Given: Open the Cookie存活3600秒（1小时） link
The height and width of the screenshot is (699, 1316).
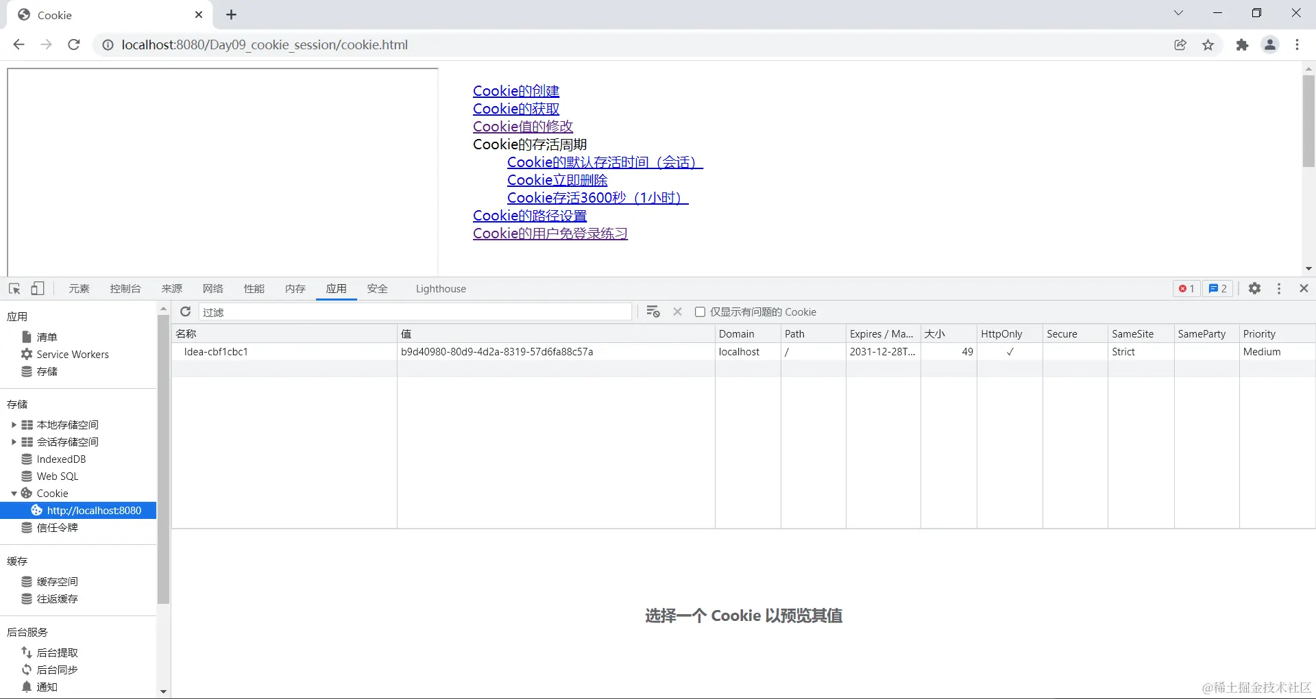Looking at the screenshot, I should pos(598,198).
